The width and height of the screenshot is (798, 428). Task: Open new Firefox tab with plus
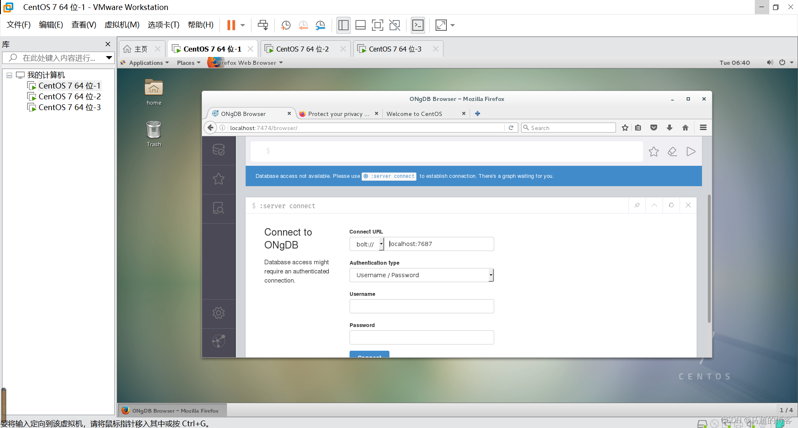478,113
